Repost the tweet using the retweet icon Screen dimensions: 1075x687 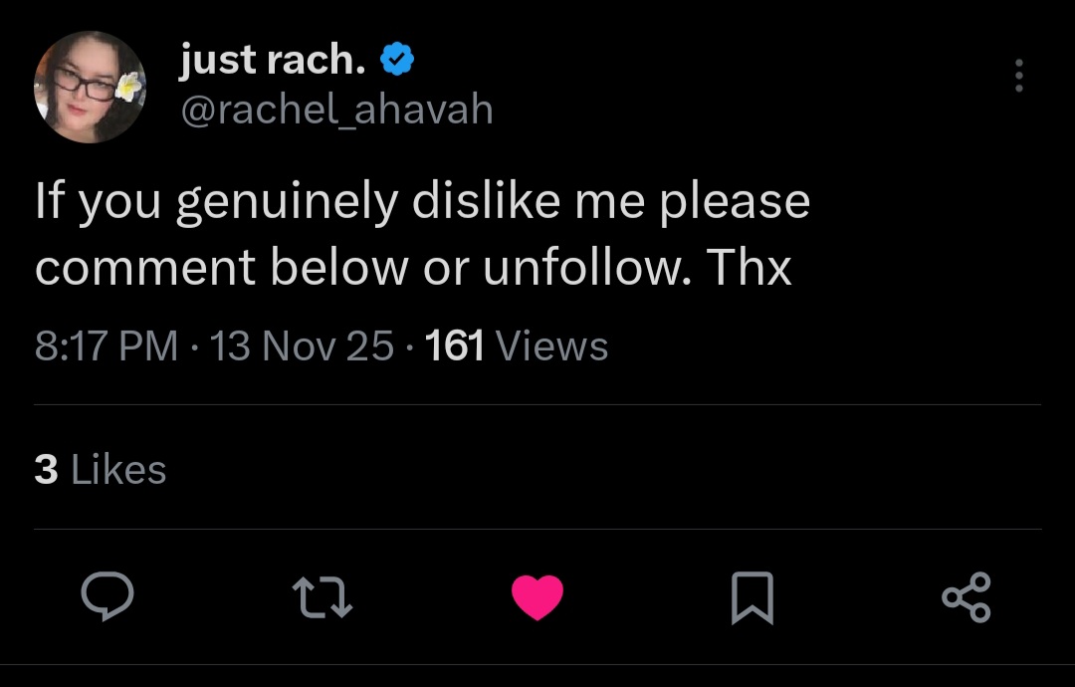pyautogui.click(x=321, y=597)
